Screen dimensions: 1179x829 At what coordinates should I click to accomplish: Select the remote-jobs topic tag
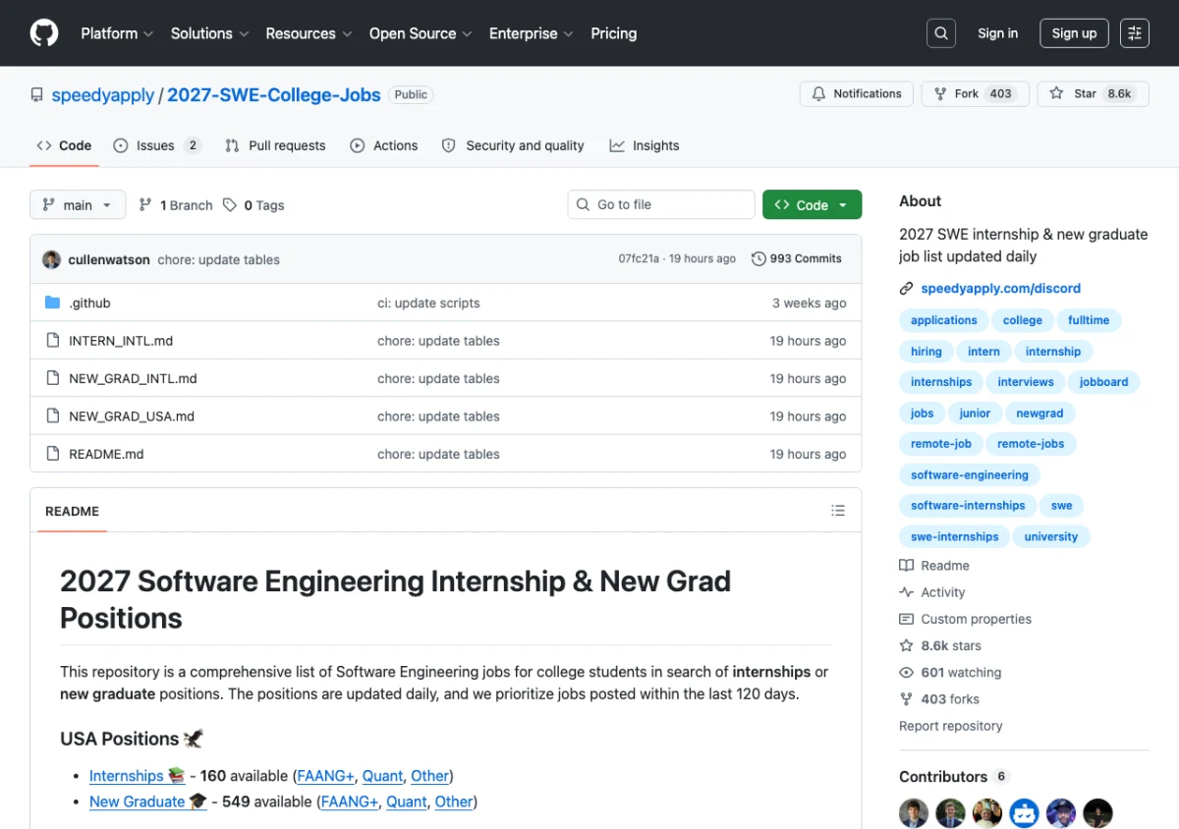1031,444
